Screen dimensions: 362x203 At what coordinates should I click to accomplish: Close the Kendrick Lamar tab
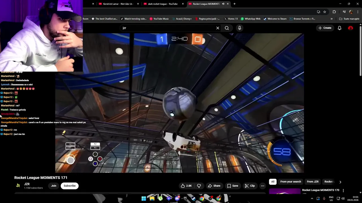point(138,4)
